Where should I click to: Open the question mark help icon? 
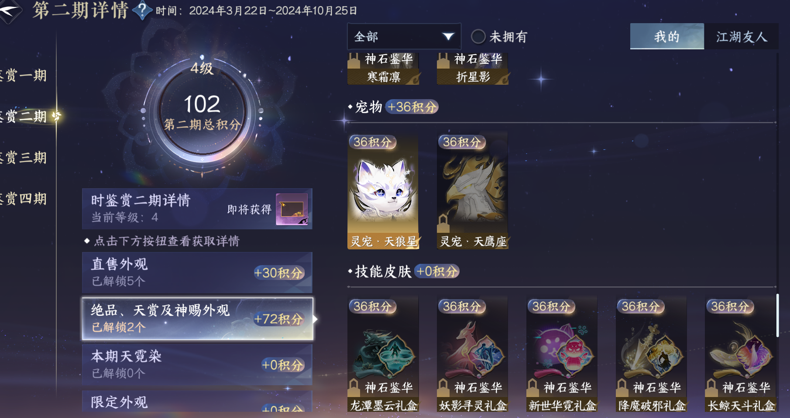click(142, 10)
